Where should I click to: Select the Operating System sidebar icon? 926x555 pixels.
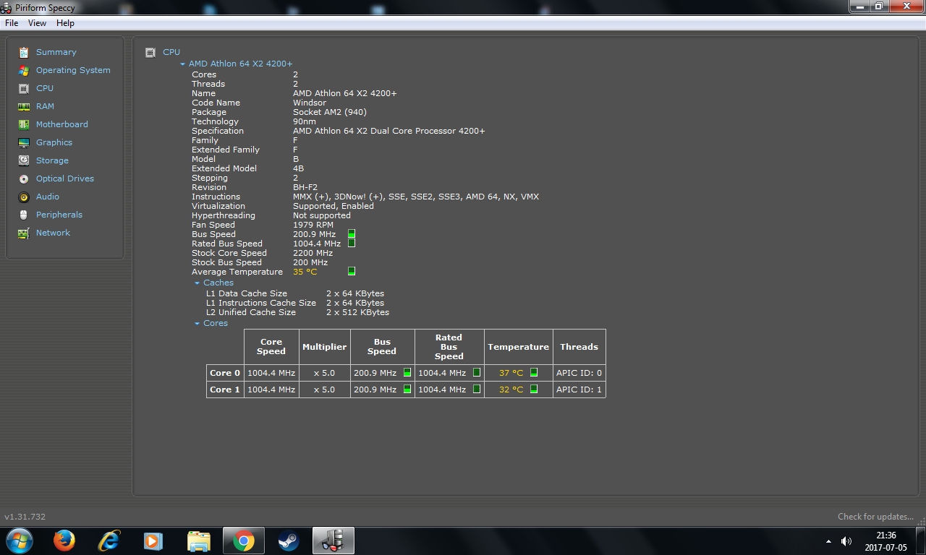[24, 70]
